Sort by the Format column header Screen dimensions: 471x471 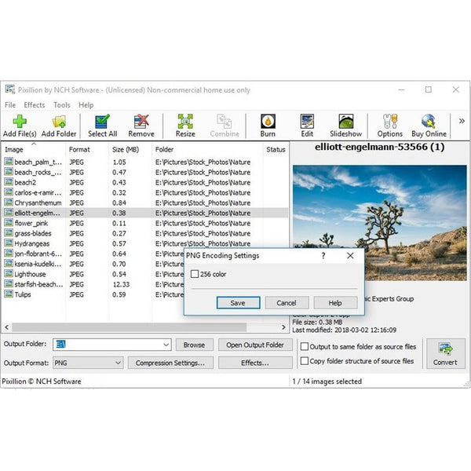87,149
